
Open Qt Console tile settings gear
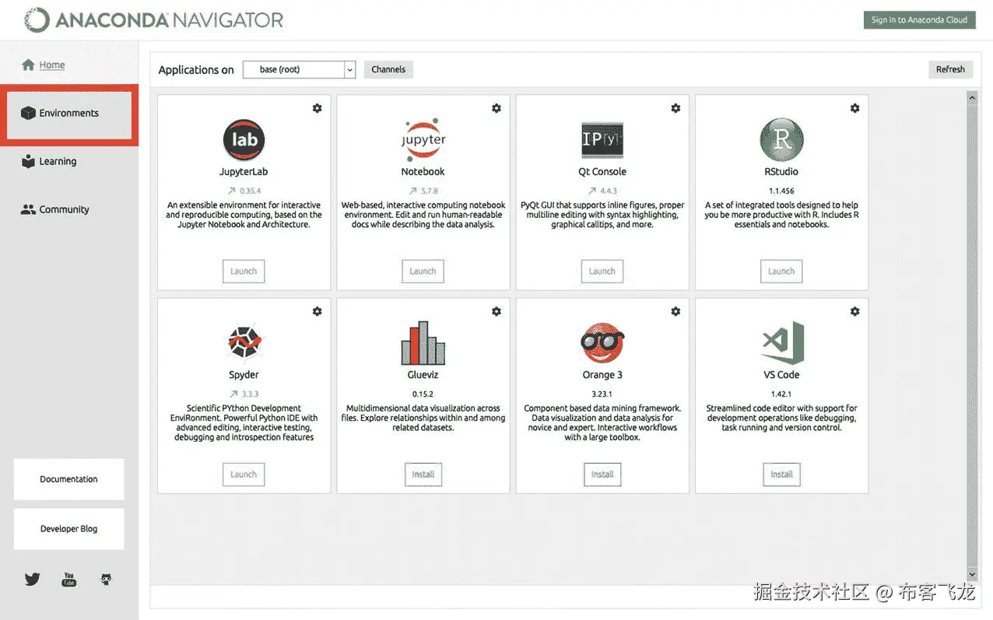675,108
